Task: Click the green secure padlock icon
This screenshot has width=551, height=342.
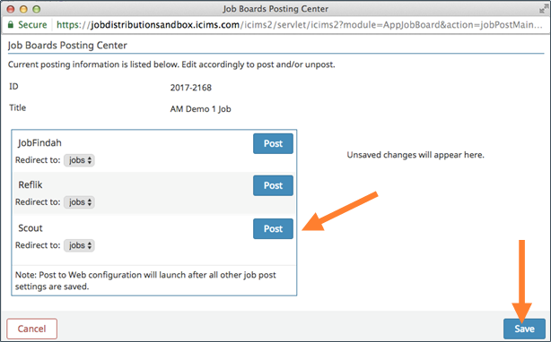Action: point(11,24)
